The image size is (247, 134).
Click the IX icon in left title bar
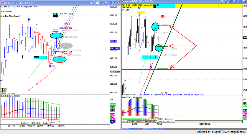98,3
